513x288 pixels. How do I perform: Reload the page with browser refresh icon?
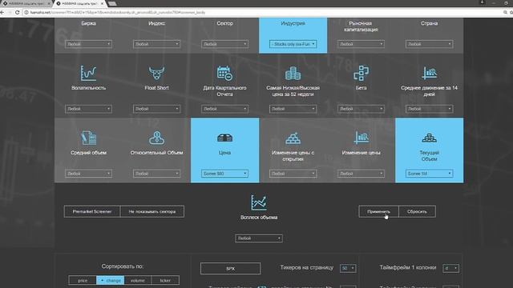(17, 13)
